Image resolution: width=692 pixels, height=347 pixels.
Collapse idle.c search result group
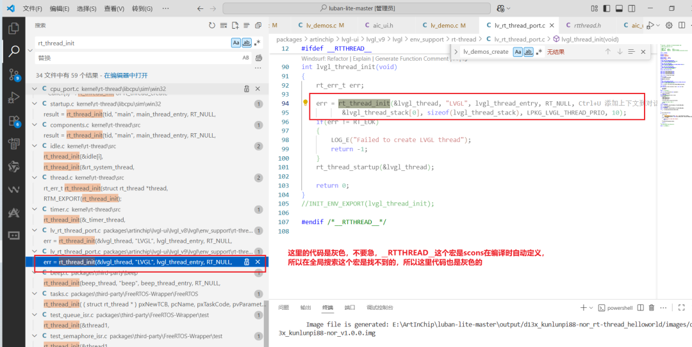pos(35,145)
